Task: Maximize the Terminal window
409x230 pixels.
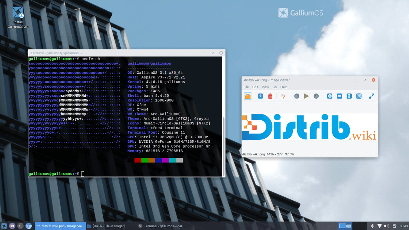Action: pos(213,53)
